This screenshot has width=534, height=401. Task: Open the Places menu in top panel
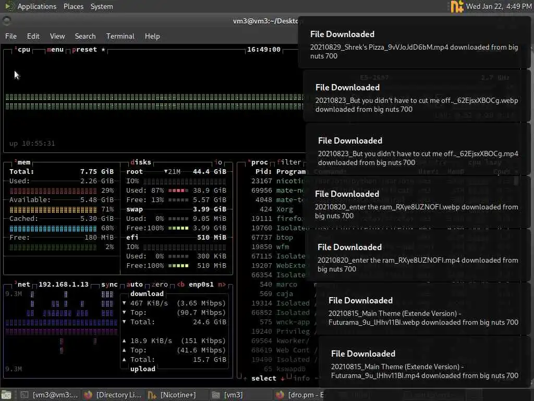click(x=73, y=6)
